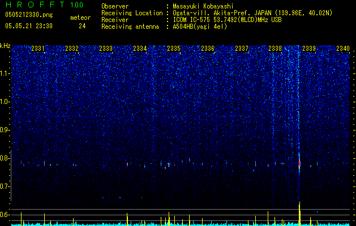Click the HROFFT 1.0.0 title text

point(44,5)
